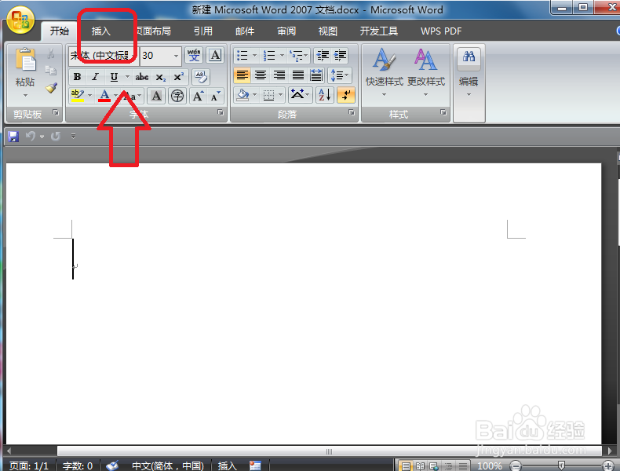This screenshot has height=471, width=620.
Task: Open the phonetic guide (wén) tool
Action: tap(194, 56)
